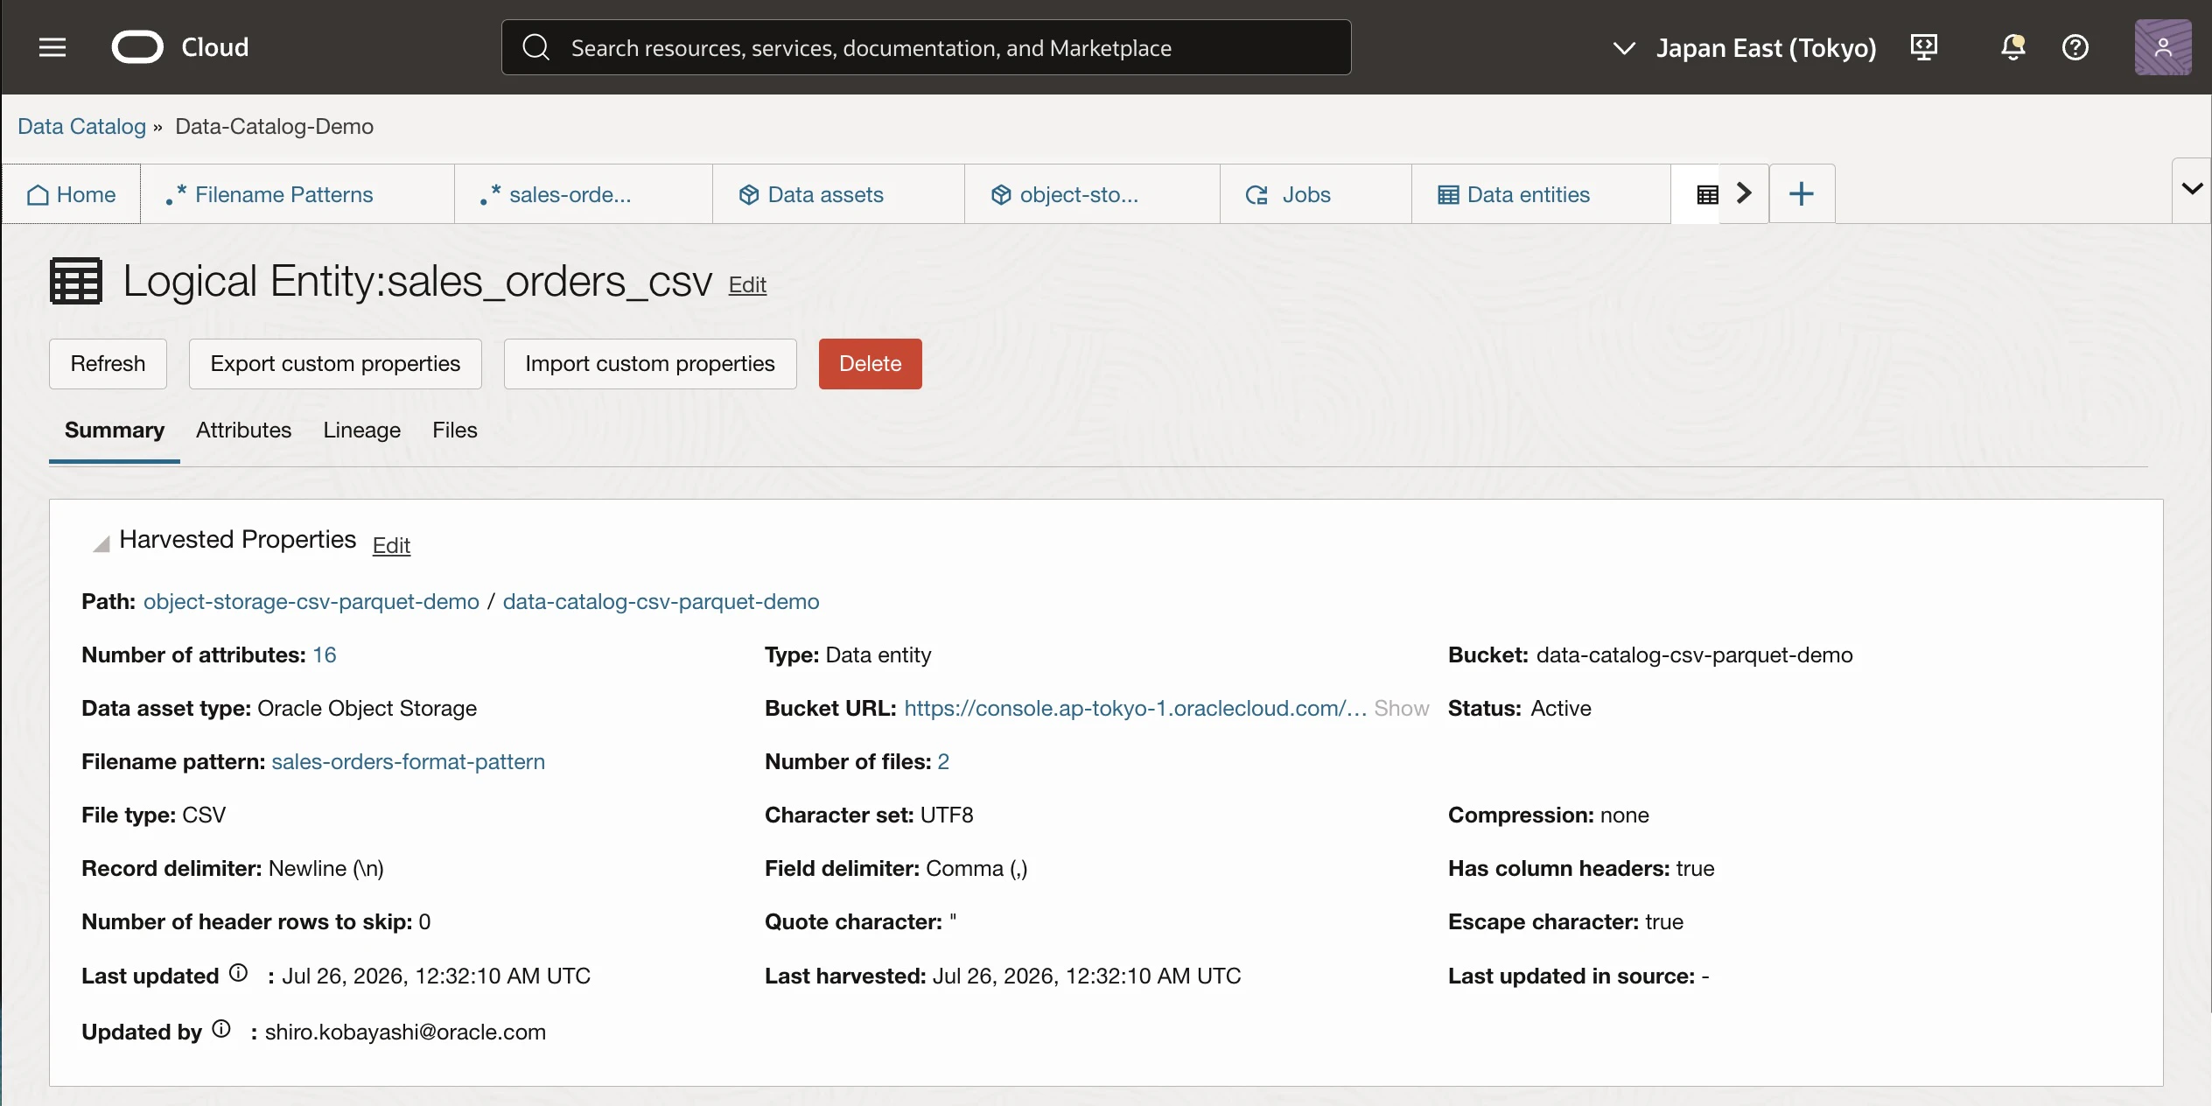Click the info icon next to Updated by

click(x=221, y=1029)
